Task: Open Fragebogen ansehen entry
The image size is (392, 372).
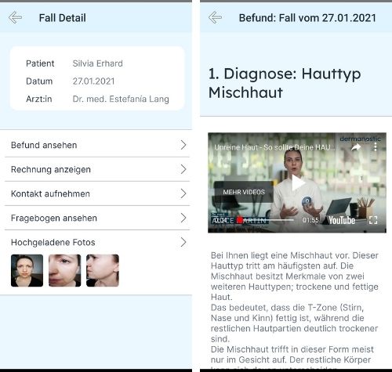Action: (97, 218)
